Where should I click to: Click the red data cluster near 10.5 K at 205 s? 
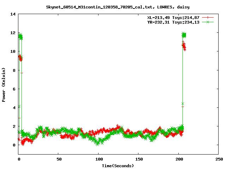[184, 46]
